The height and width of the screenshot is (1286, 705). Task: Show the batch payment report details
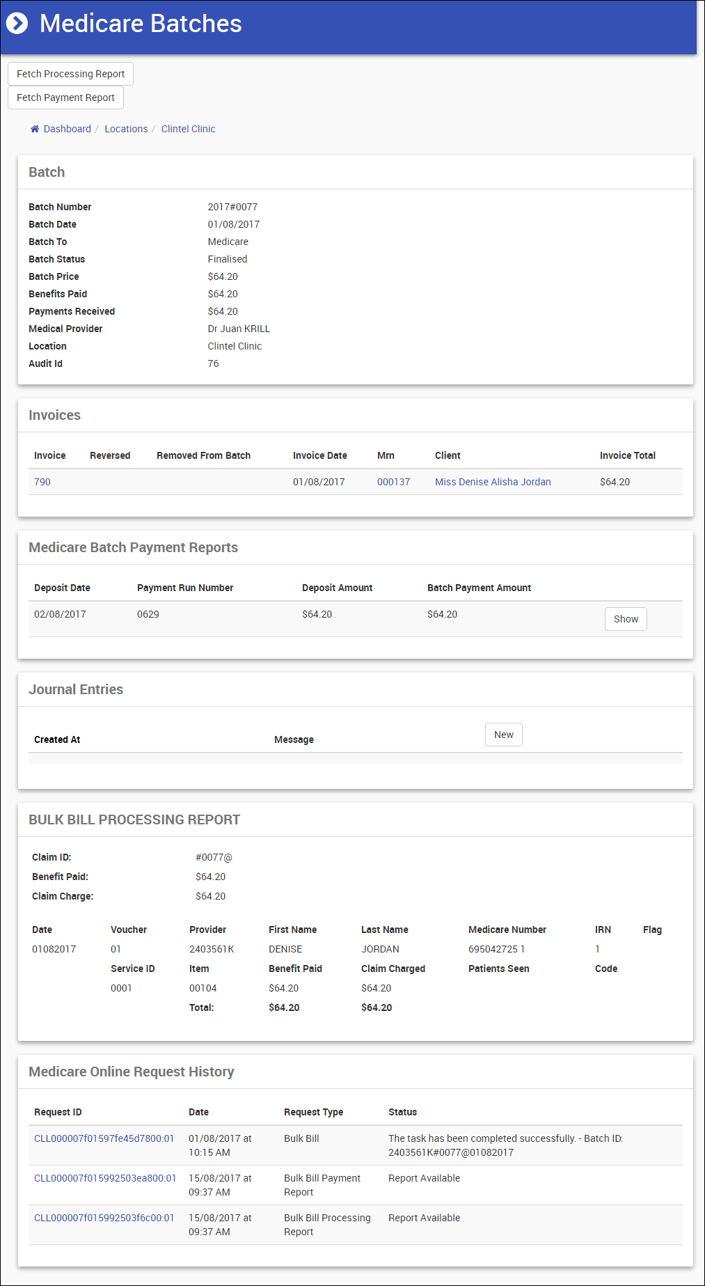pos(626,619)
